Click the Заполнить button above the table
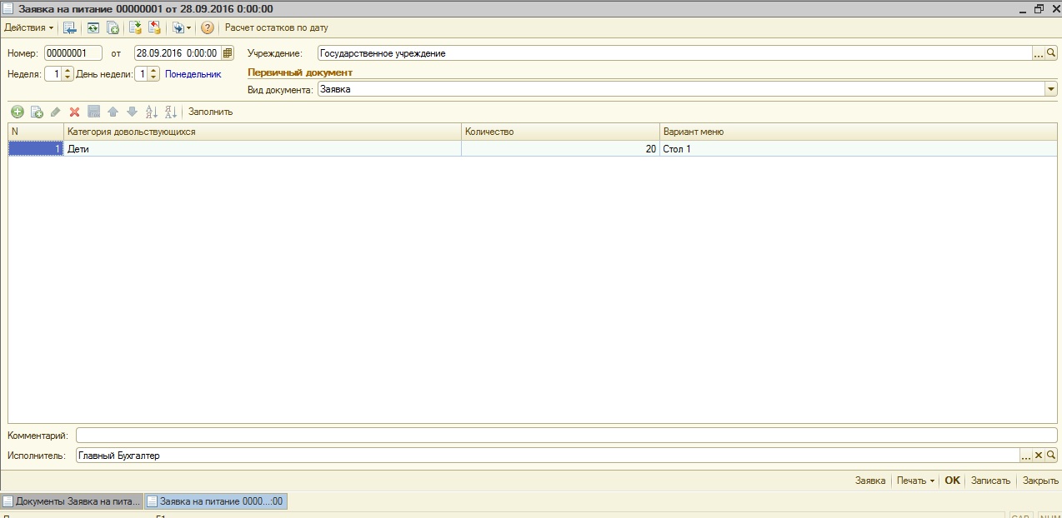The width and height of the screenshot is (1062, 518). click(x=210, y=112)
